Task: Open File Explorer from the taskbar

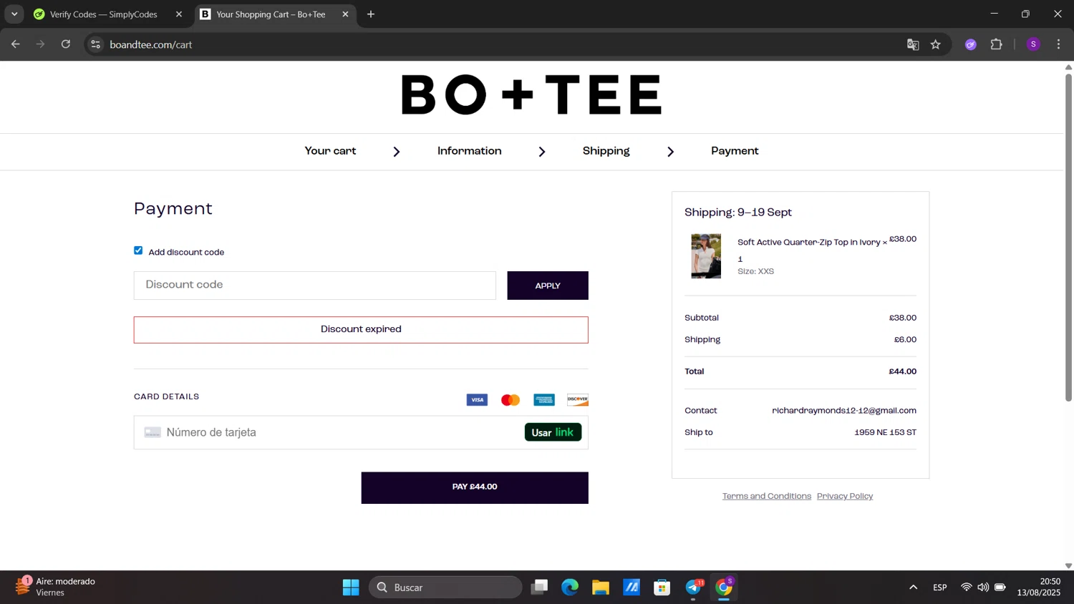Action: click(x=601, y=588)
